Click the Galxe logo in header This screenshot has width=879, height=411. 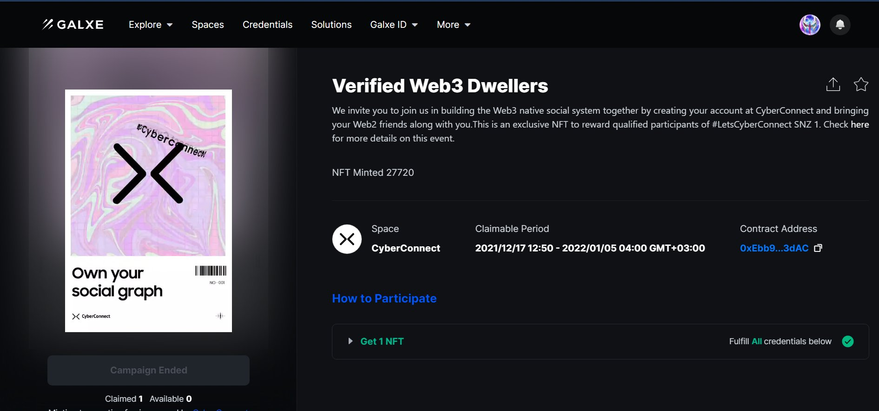[x=73, y=25]
